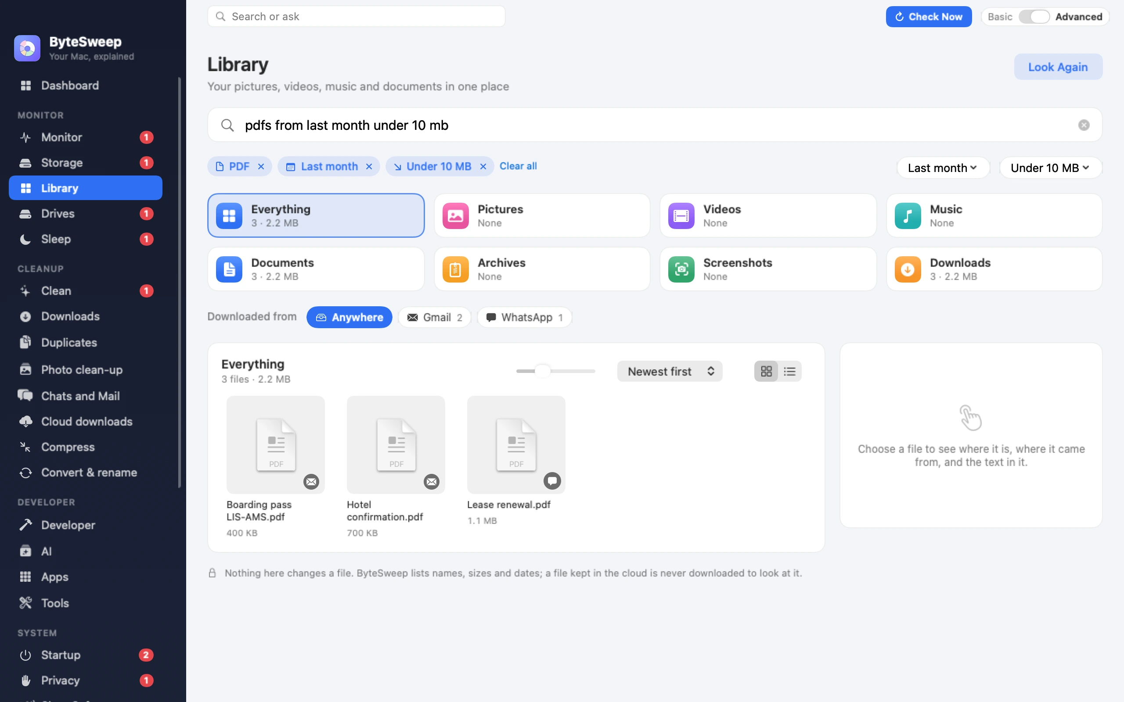
Task: Remove the Under 10 MB filter chip
Action: (x=483, y=166)
